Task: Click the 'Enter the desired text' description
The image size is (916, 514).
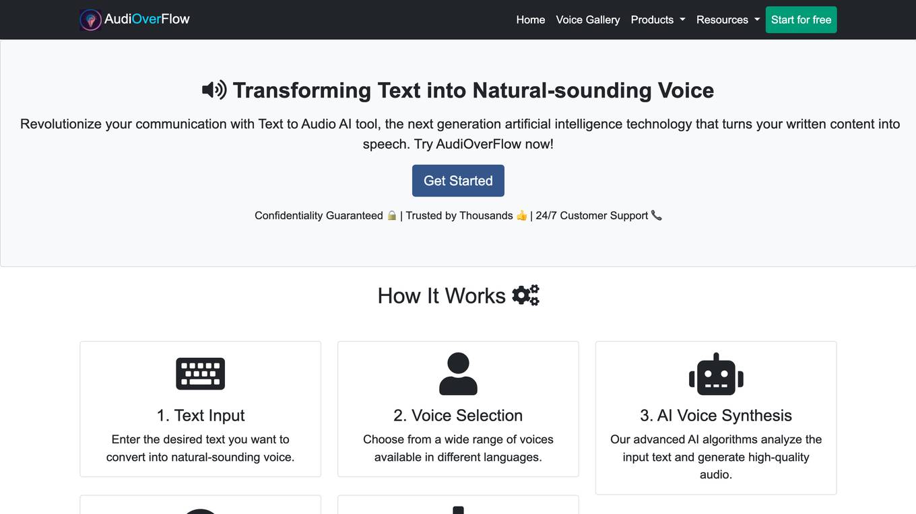Action: click(x=201, y=448)
